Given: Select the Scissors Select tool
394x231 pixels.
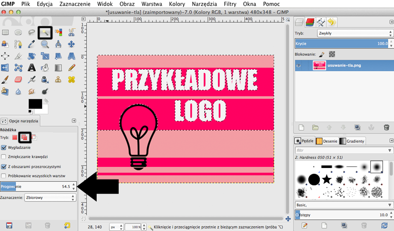Looking at the screenshot, I should (x=71, y=33).
